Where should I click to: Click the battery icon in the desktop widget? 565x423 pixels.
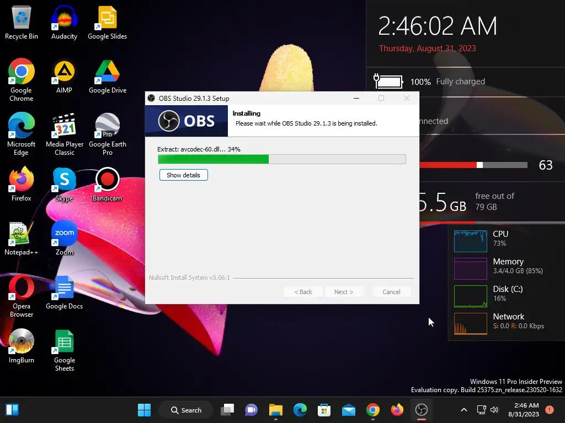coord(388,81)
